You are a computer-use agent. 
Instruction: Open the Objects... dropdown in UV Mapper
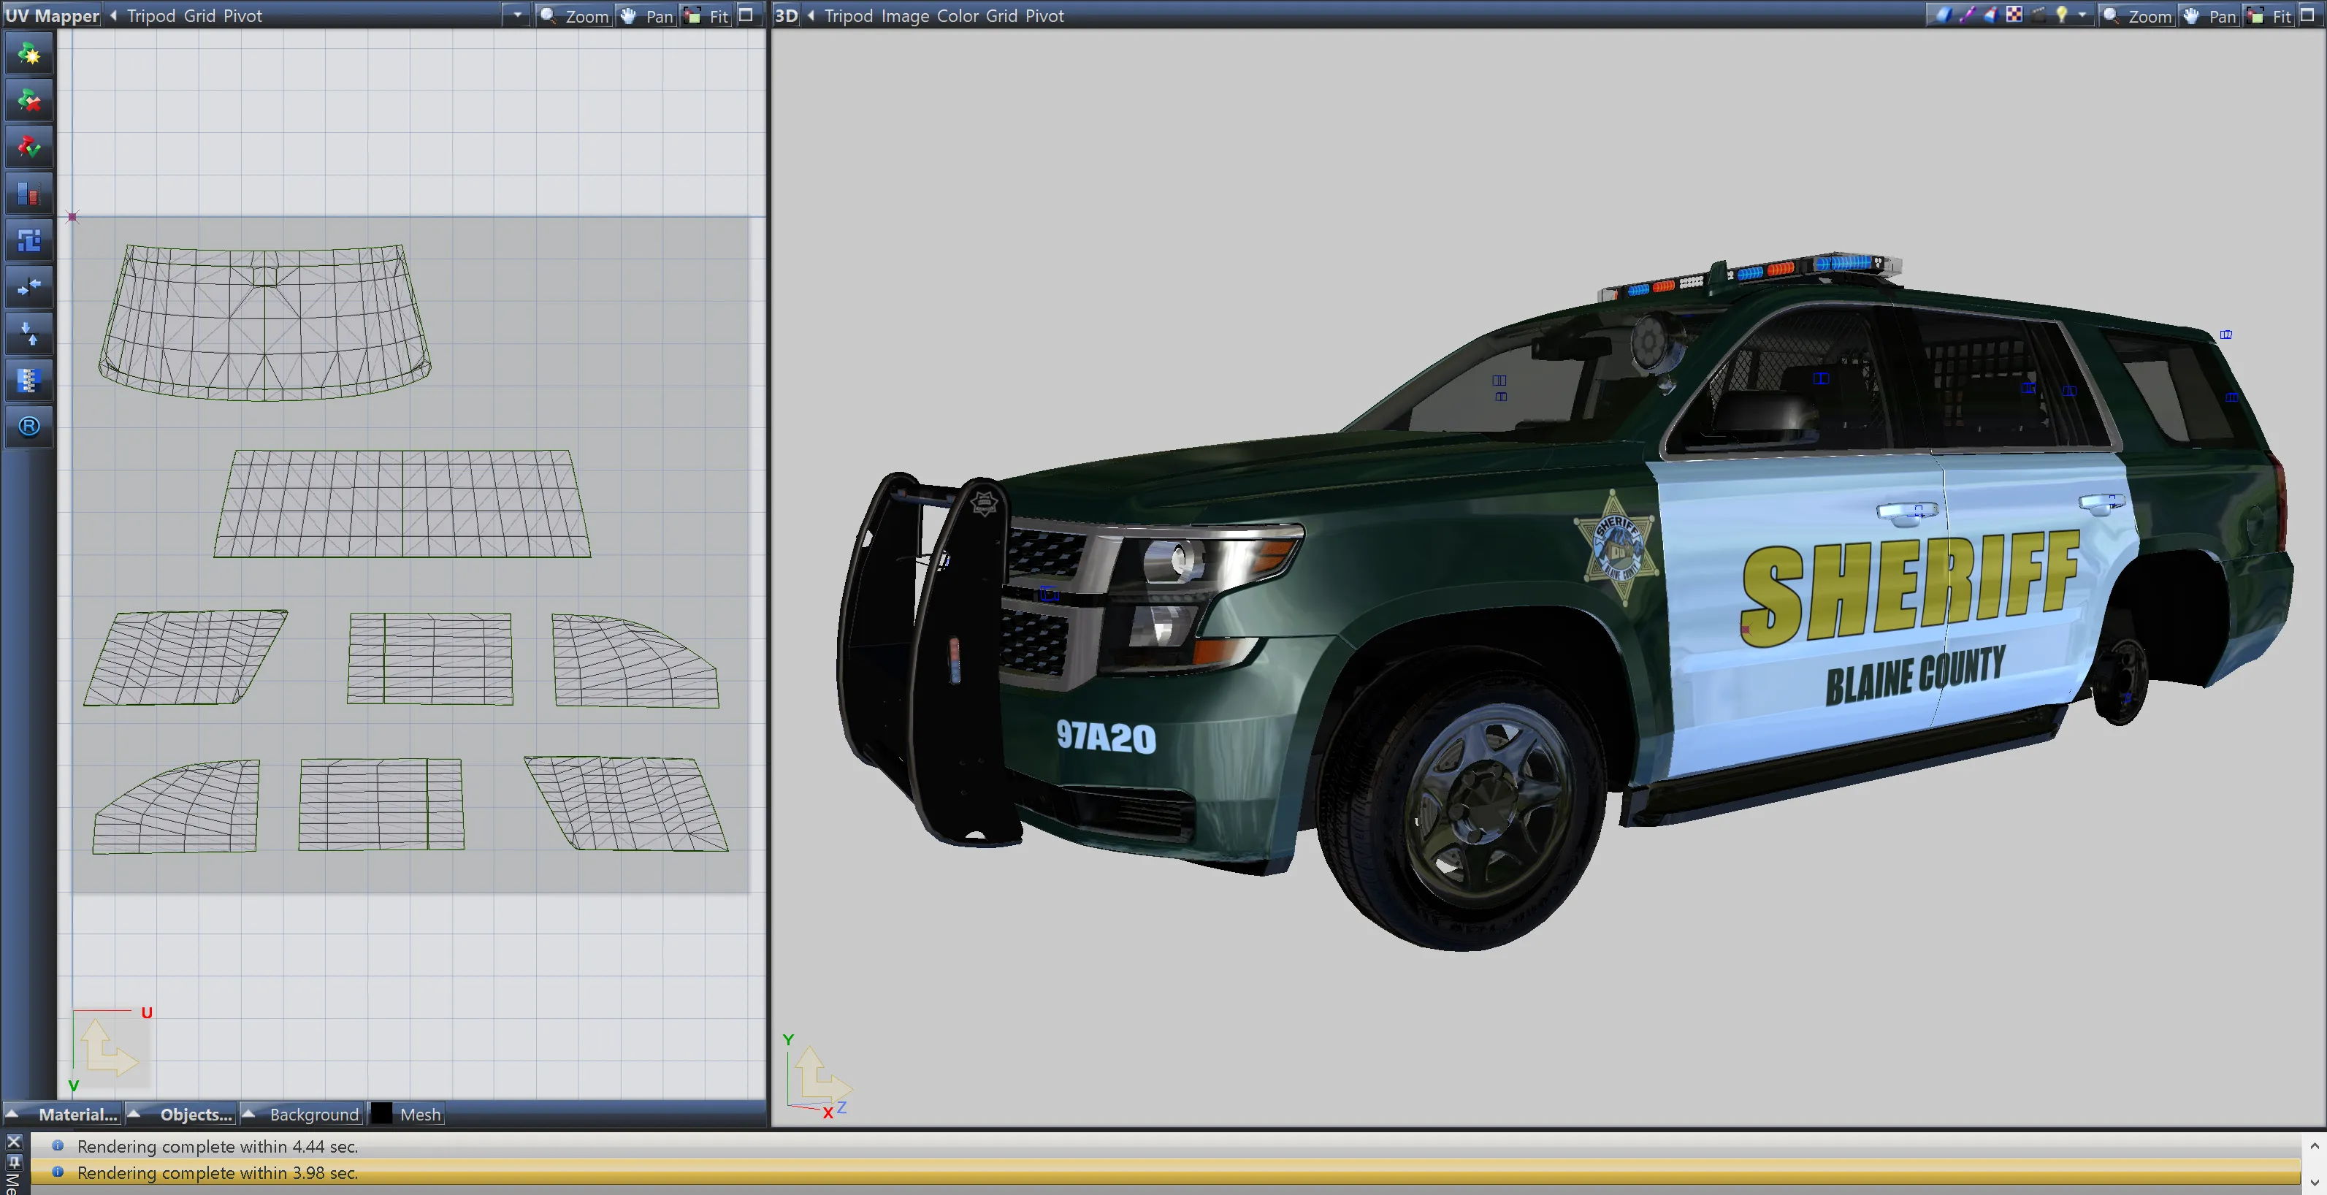[196, 1114]
